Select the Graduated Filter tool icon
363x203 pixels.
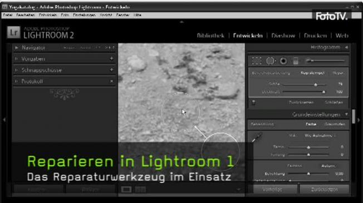[296, 61]
